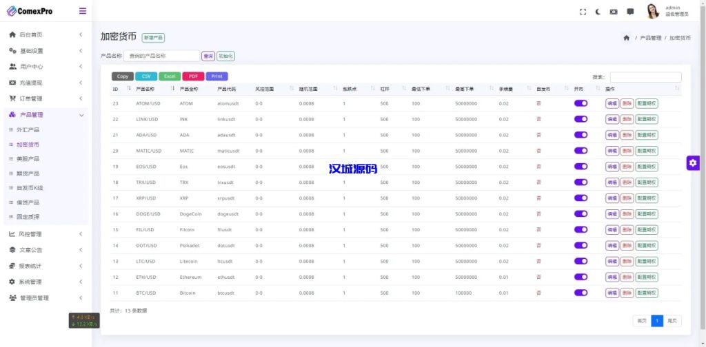Collapse the 产品管理 sidebar menu
The height and width of the screenshot is (347, 706).
pos(45,115)
